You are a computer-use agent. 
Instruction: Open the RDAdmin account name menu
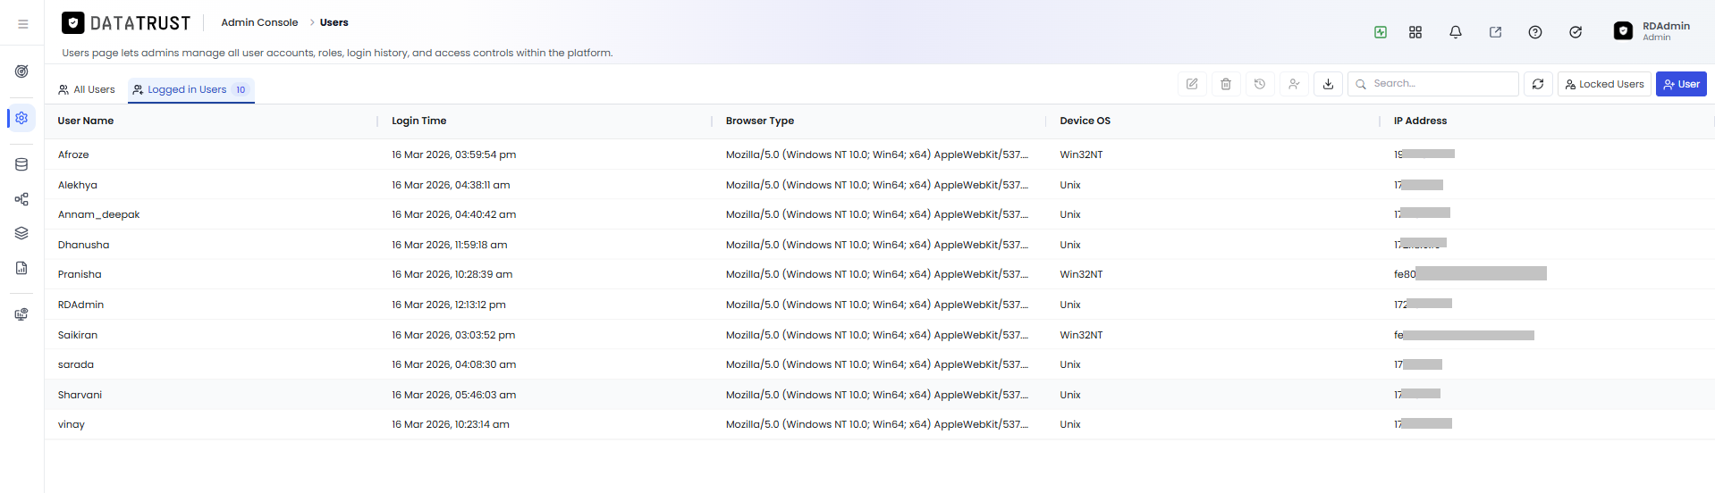(x=1666, y=27)
